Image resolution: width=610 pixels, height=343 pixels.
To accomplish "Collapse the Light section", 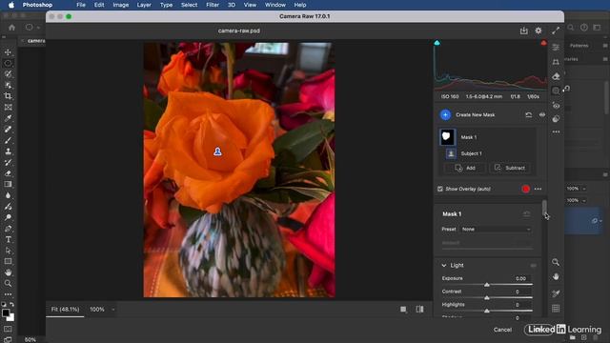I will pyautogui.click(x=444, y=265).
